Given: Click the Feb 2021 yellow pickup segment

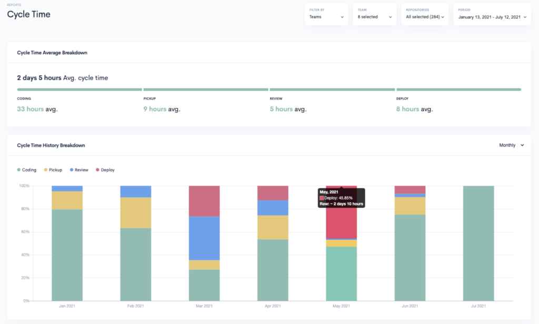Looking at the screenshot, I should [x=136, y=213].
